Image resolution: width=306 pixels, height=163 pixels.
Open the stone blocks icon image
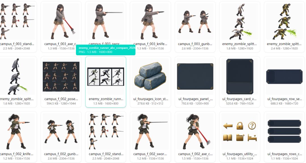click(150, 76)
